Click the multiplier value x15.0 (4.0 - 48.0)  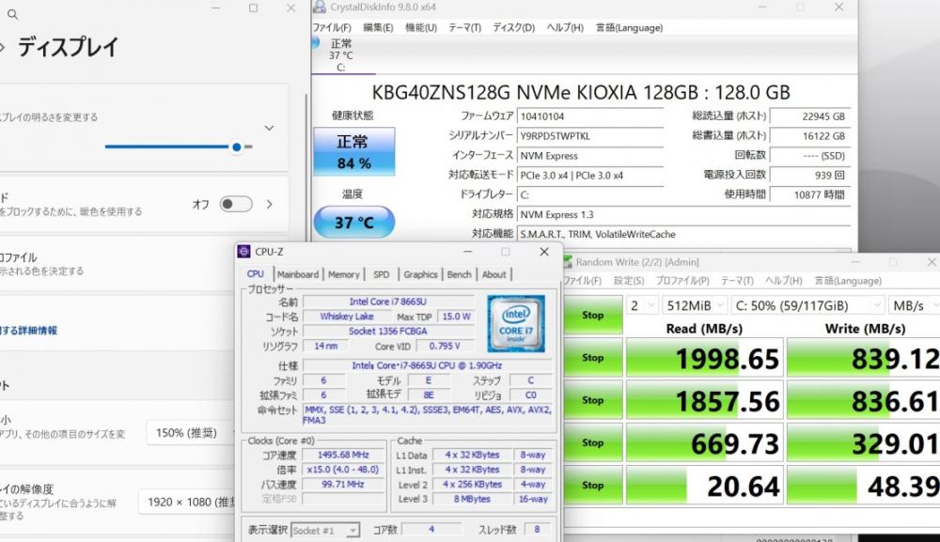(x=343, y=470)
